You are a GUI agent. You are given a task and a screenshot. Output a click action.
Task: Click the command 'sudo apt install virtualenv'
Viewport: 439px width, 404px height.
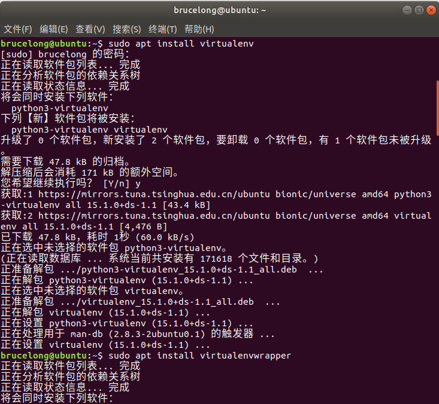click(181, 44)
